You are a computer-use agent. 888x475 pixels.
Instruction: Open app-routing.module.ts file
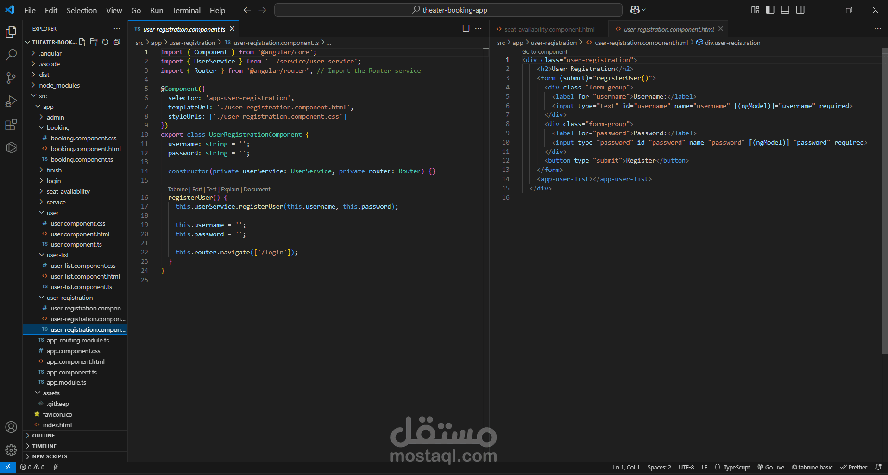(75, 340)
